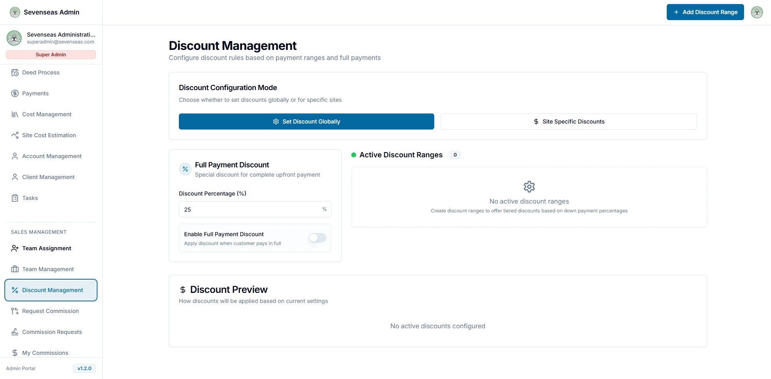Click the Deed Process calendar icon
This screenshot has height=379, width=771.
pos(15,72)
